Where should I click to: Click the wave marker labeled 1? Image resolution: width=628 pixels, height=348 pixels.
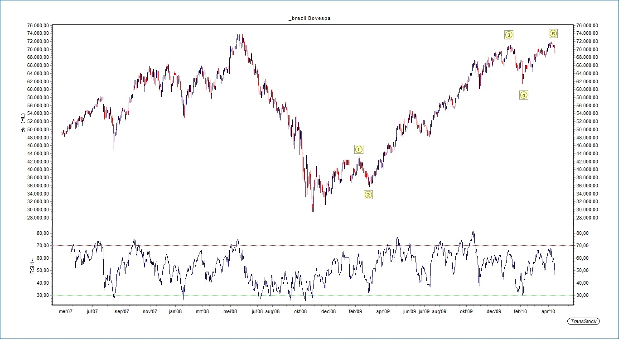(x=358, y=149)
